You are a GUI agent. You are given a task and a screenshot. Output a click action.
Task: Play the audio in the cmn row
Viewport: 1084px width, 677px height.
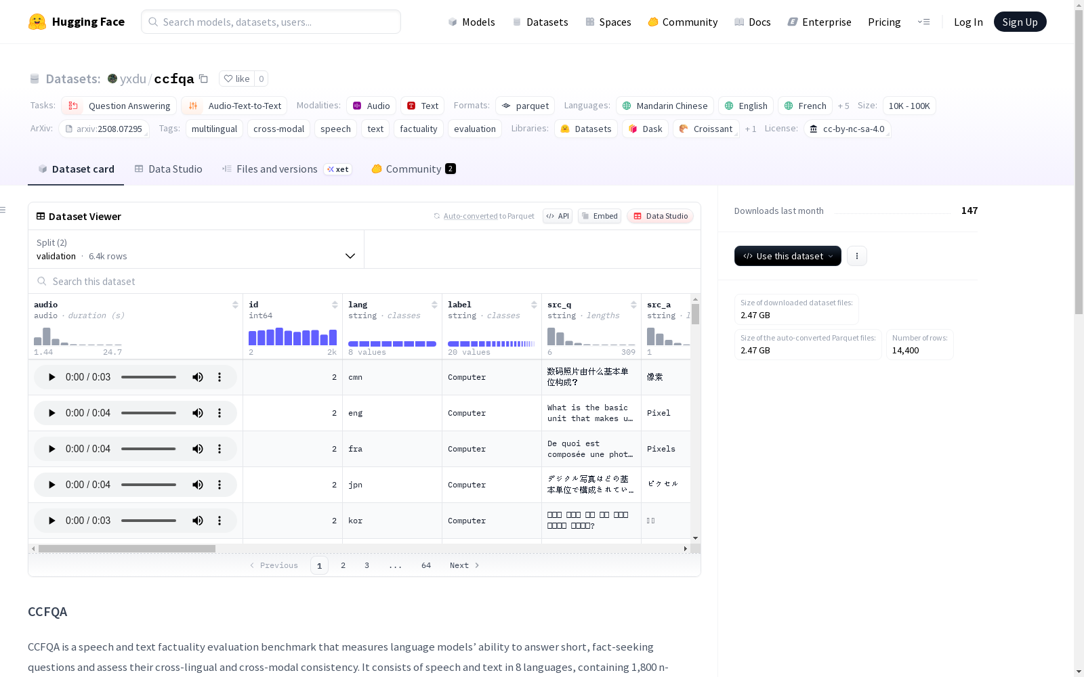(x=51, y=377)
